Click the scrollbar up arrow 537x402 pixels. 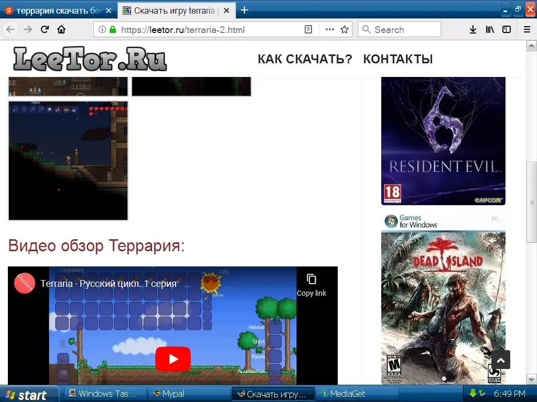tap(532, 46)
